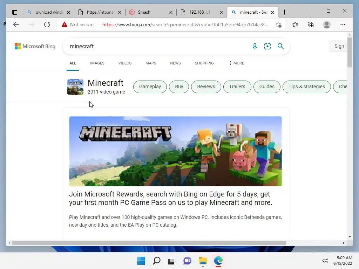
Task: Click the Bing search magnifier button
Action: tap(281, 46)
